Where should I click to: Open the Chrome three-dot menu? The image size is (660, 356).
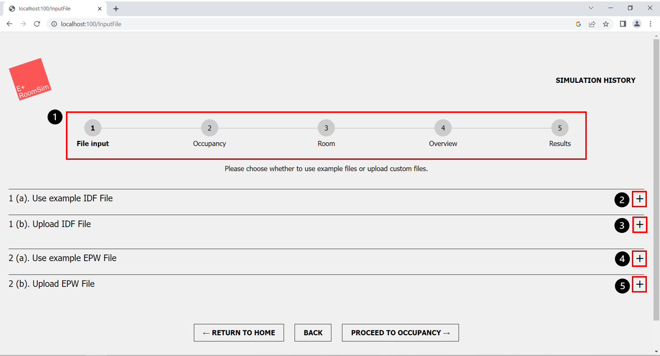pyautogui.click(x=650, y=24)
